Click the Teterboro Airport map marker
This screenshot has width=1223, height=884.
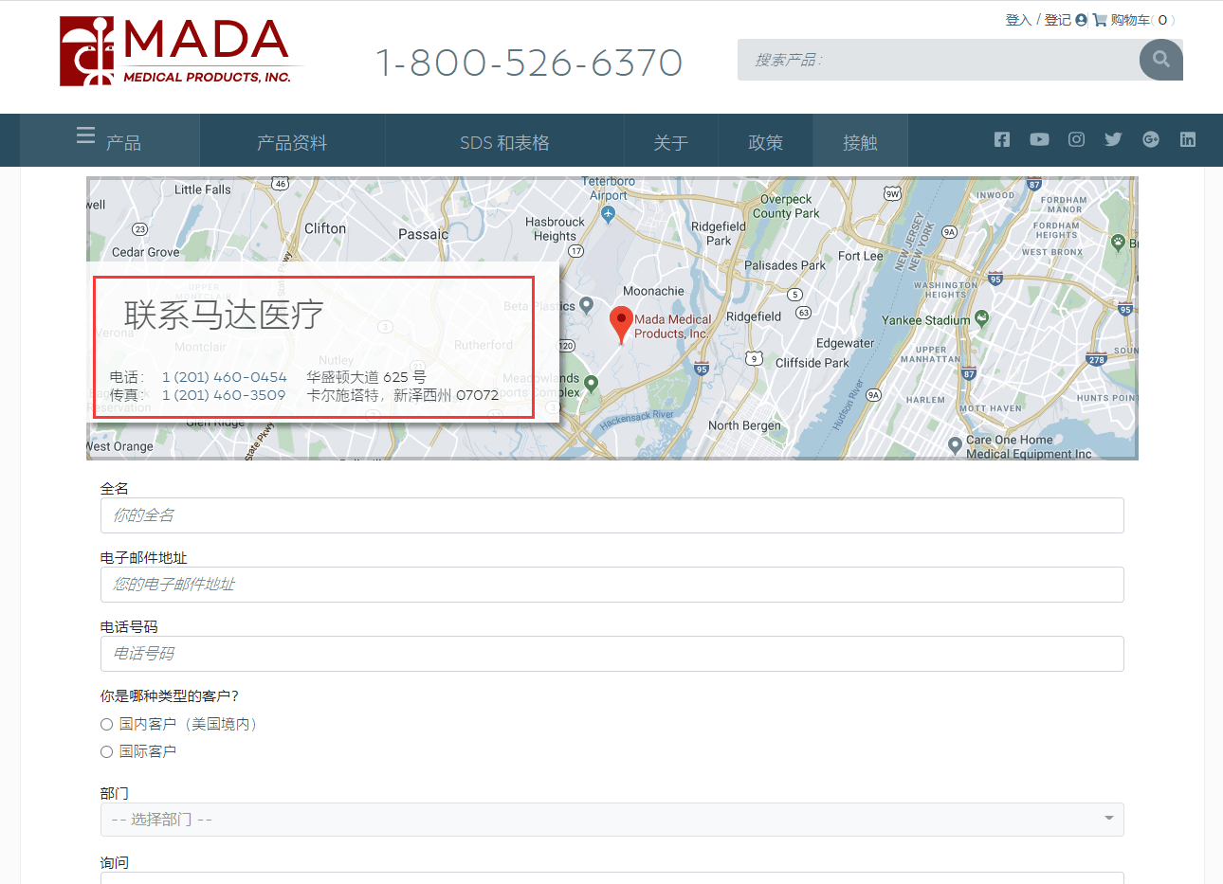pos(609,214)
